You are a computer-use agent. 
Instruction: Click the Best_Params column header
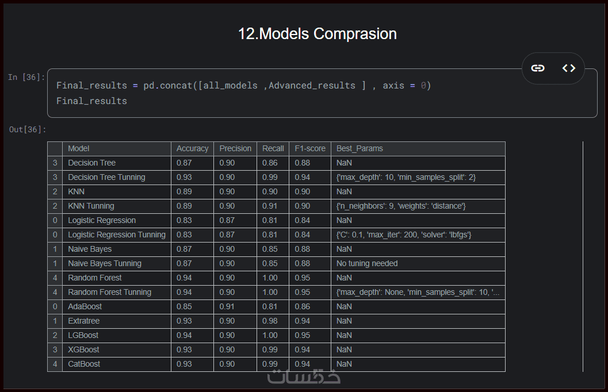[360, 148]
